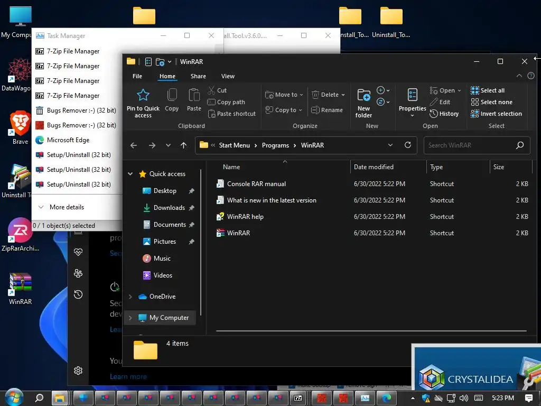The image size is (541, 406).
Task: Create a New folder from ribbon
Action: point(363,103)
